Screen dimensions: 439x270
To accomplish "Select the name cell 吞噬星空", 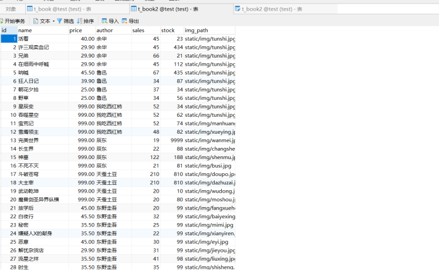I will 43,115.
